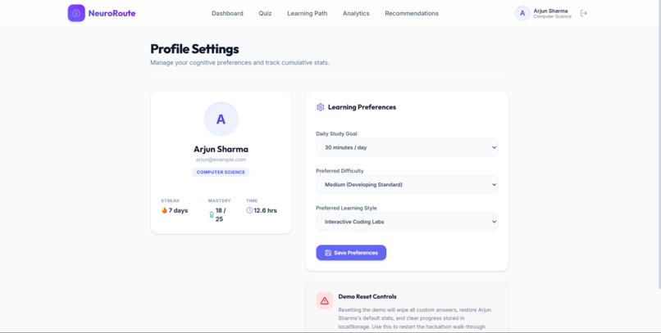Click the header avatar circle "A"
This screenshot has width=661, height=333.
click(522, 13)
